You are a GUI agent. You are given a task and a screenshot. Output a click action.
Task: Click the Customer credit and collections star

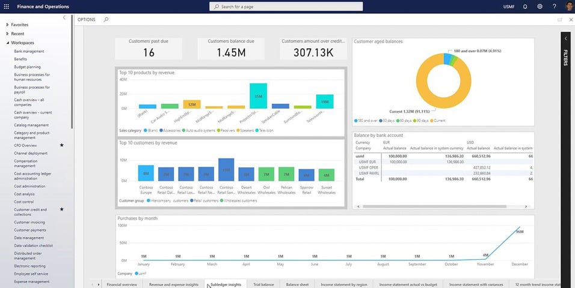(x=61, y=209)
